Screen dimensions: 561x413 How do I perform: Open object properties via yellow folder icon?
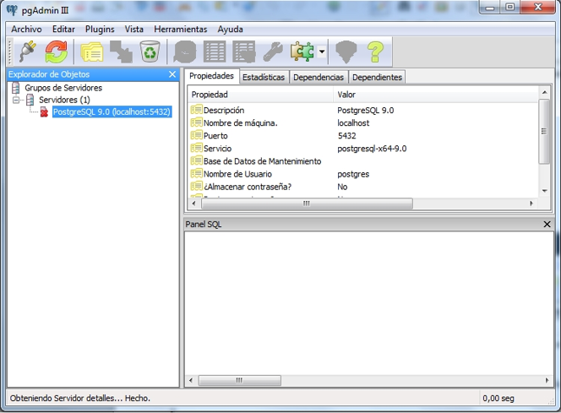tap(92, 52)
